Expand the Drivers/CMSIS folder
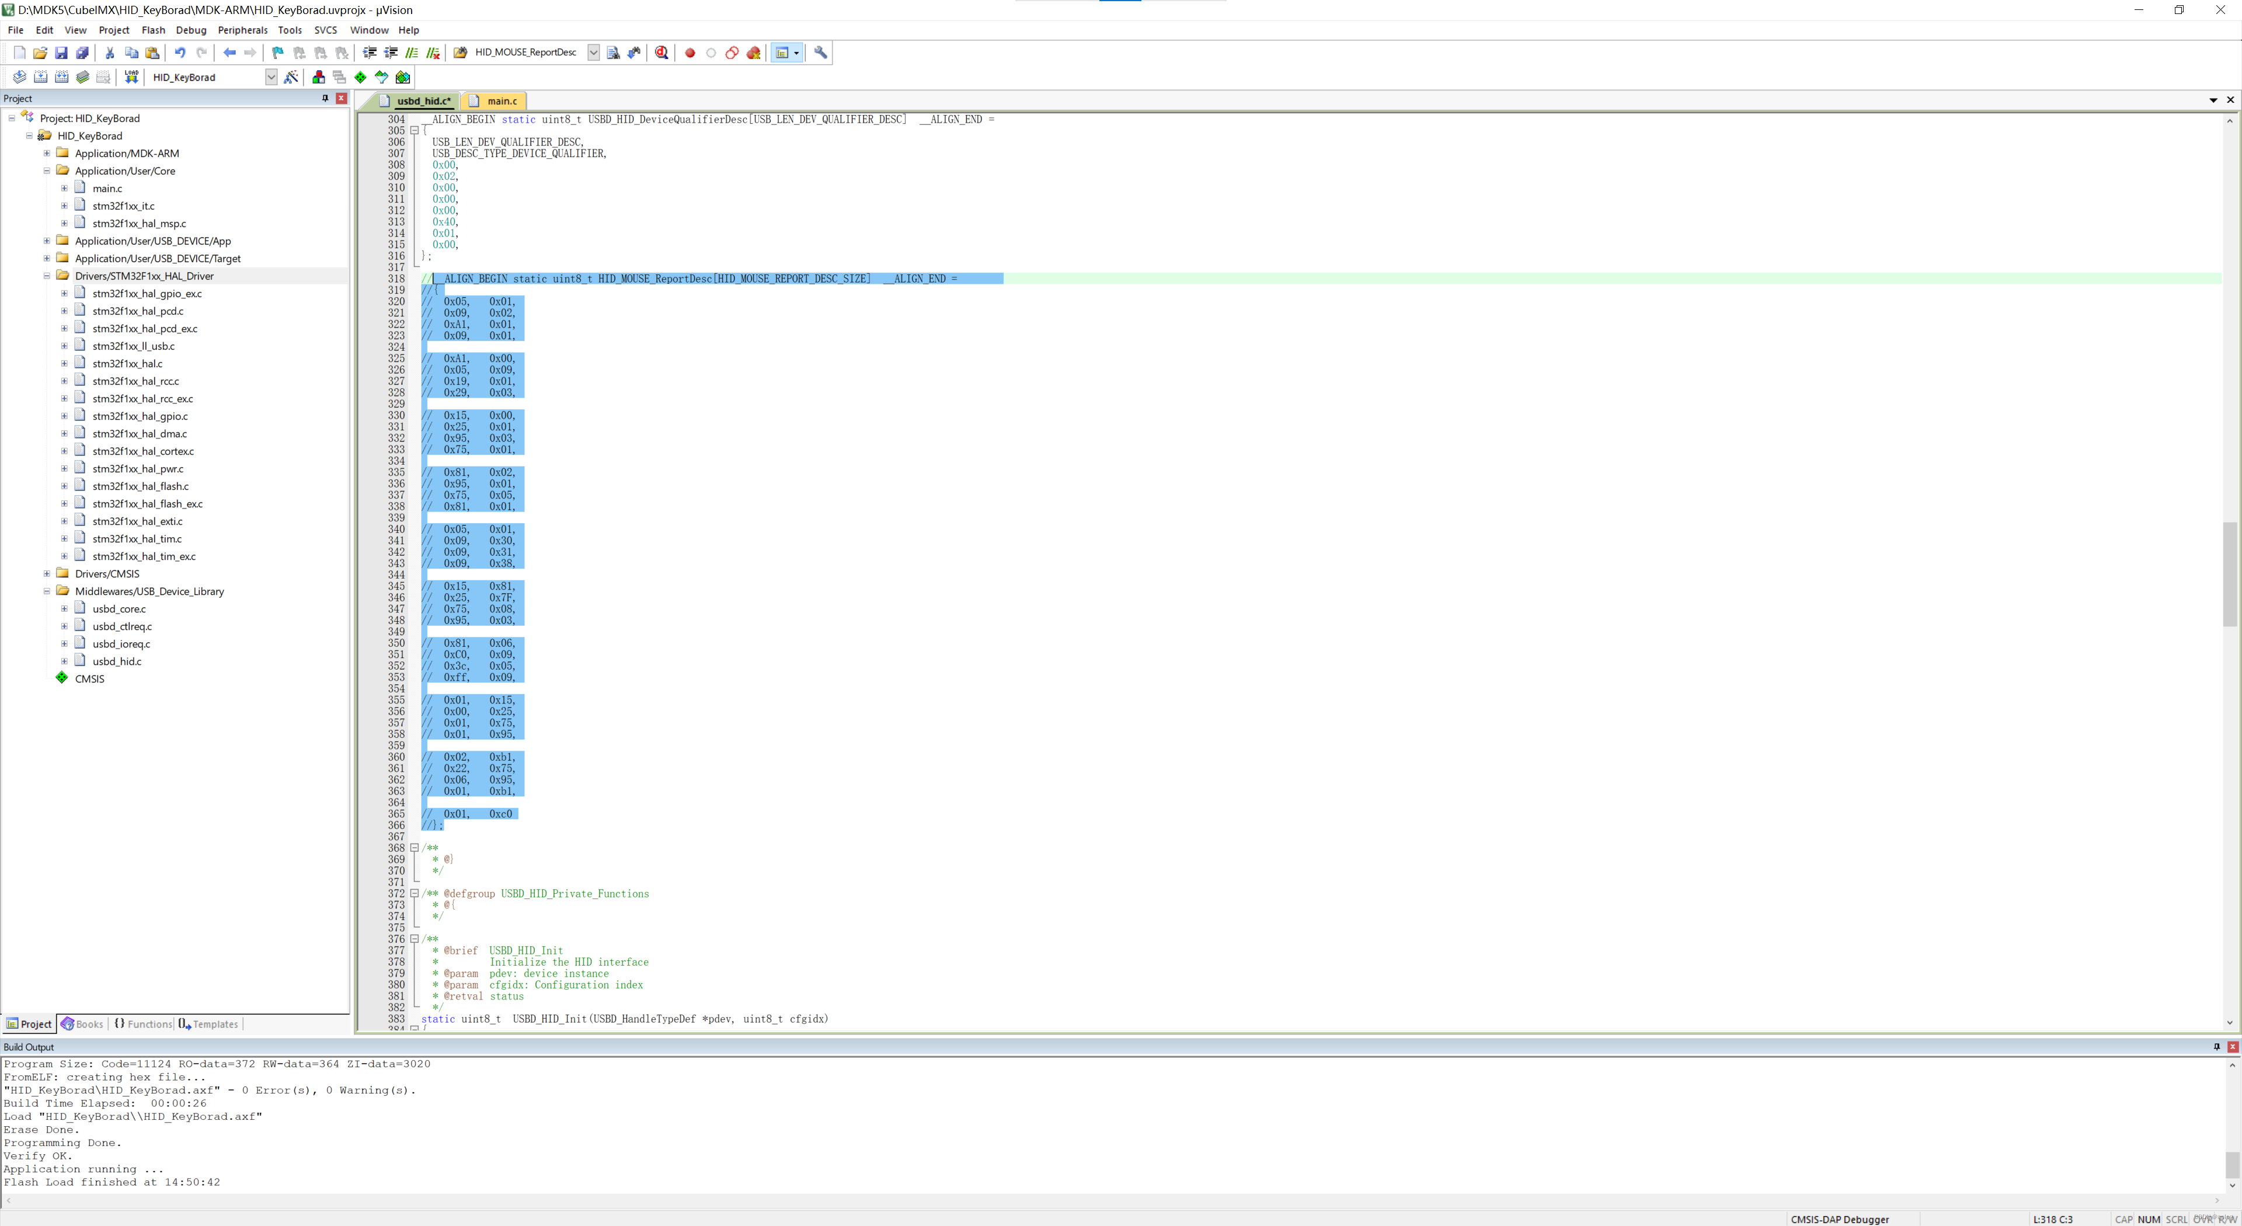2242x1226 pixels. (x=47, y=573)
